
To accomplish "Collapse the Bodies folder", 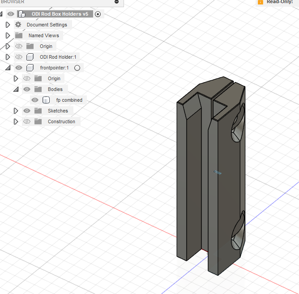I will pyautogui.click(x=16, y=89).
